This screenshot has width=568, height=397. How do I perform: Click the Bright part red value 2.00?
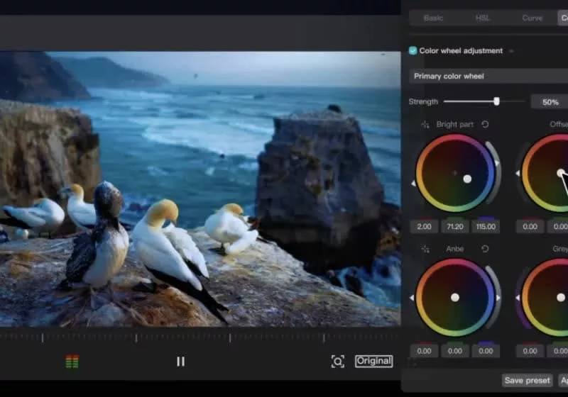coord(424,227)
